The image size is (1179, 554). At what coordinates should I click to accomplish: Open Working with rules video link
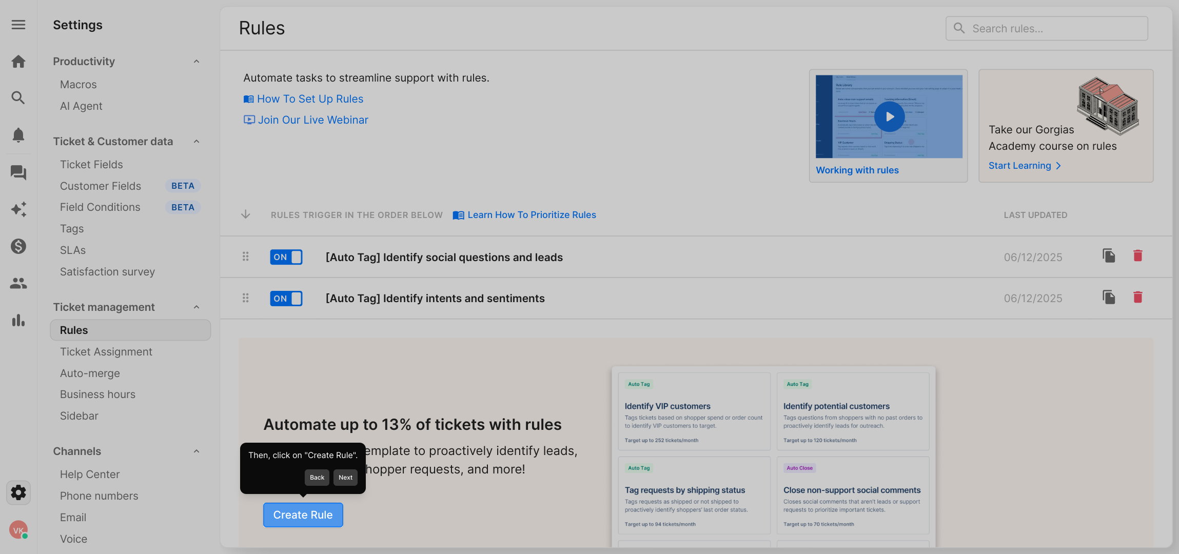coord(857,170)
